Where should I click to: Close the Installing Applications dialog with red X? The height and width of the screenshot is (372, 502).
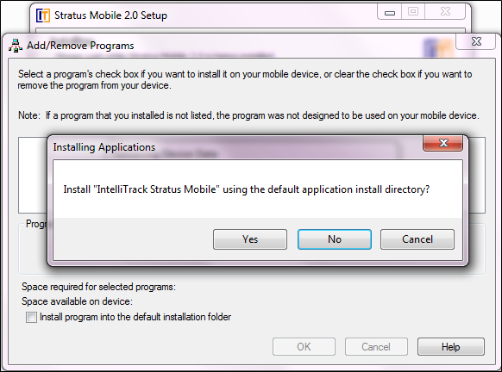(443, 143)
